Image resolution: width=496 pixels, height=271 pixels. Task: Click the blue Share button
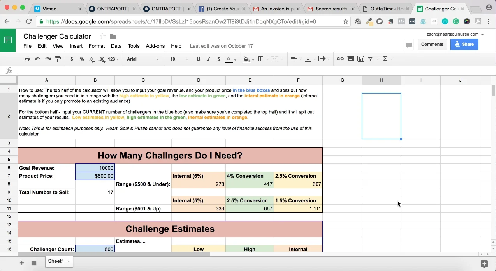coord(464,44)
